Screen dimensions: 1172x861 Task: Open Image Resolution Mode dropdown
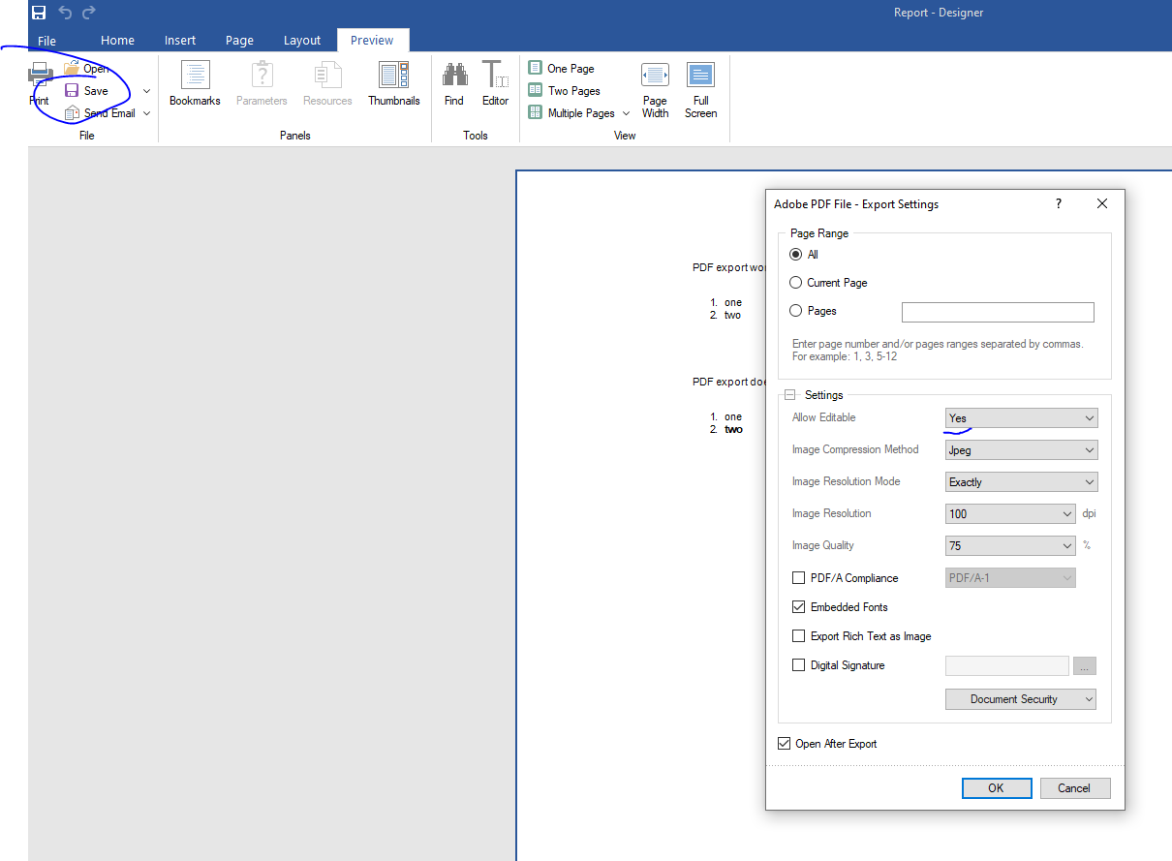1022,482
